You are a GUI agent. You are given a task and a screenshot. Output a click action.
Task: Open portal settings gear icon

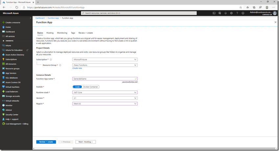(x=231, y=13)
